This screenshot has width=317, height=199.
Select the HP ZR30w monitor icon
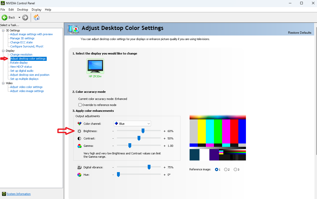point(95,66)
